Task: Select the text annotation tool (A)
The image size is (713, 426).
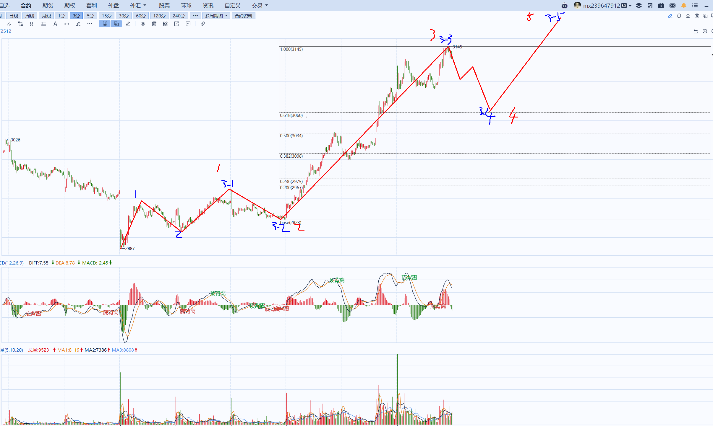Action: [x=55, y=24]
